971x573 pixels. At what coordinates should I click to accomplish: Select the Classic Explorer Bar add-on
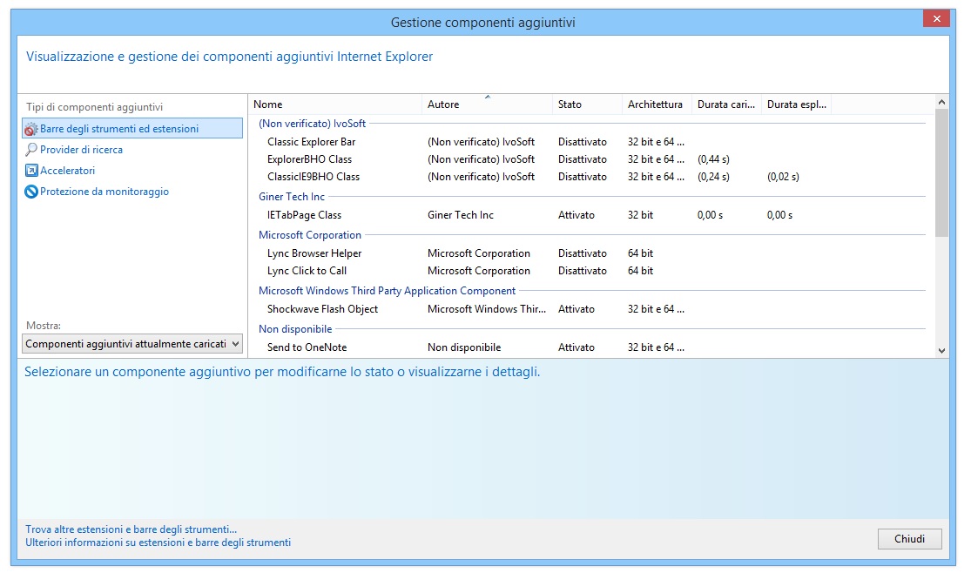point(312,142)
